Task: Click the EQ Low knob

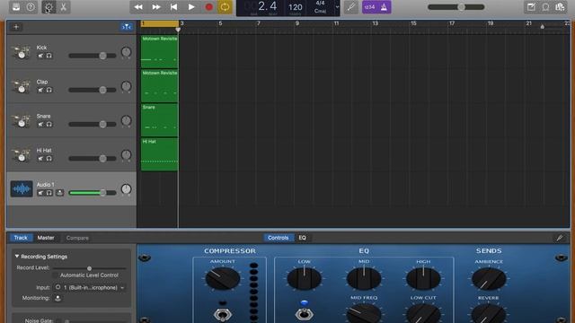Action: [x=304, y=279]
